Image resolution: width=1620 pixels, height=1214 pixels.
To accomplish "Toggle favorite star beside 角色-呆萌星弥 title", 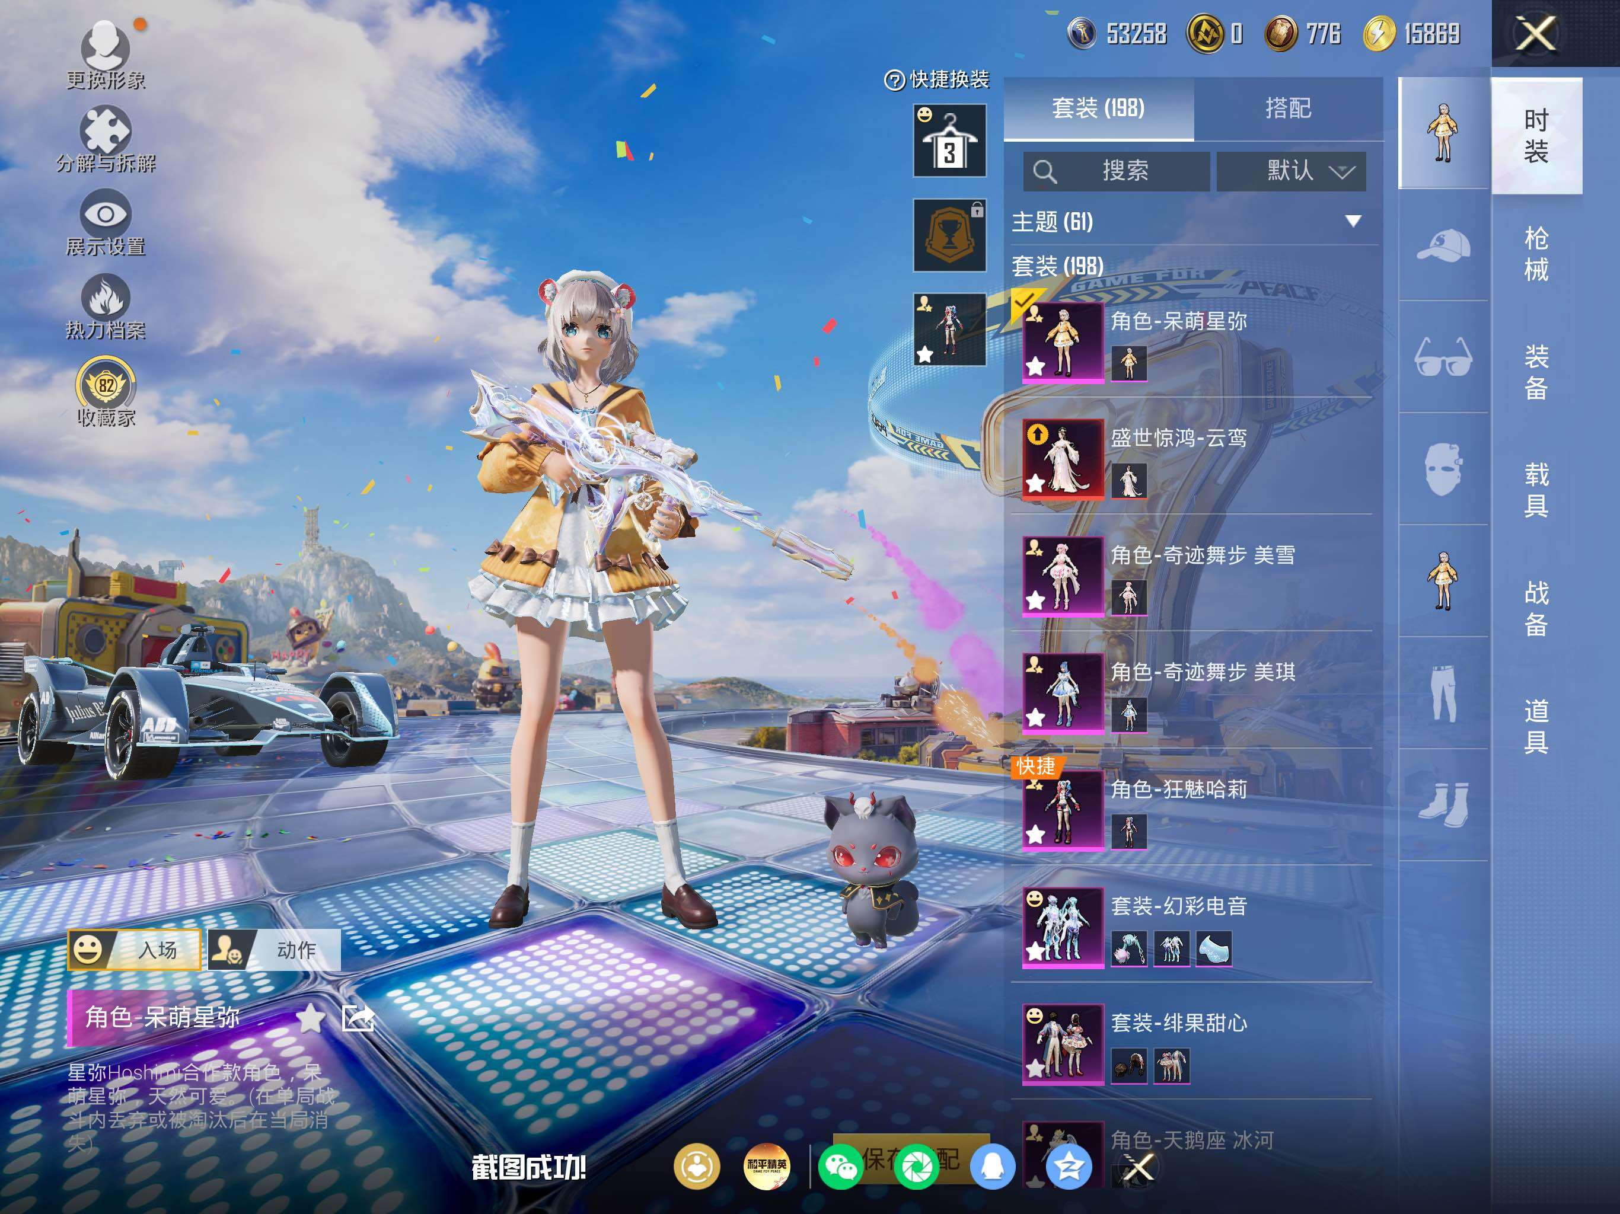I will 311,1018.
